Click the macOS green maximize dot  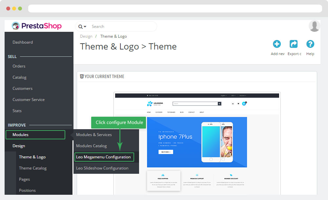(20, 9)
